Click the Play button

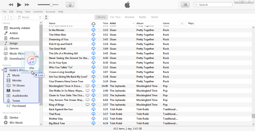[19, 5]
